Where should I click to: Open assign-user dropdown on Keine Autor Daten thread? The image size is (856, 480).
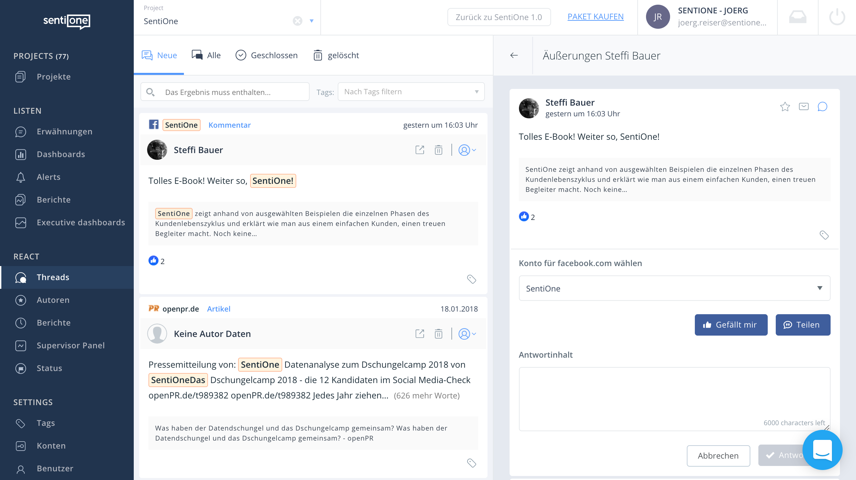pyautogui.click(x=467, y=334)
